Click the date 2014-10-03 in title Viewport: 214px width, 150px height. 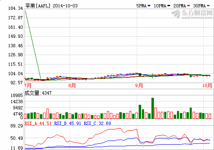(65, 6)
